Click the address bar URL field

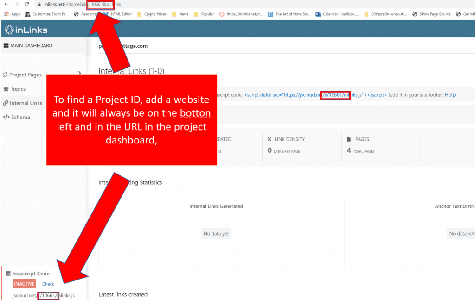click(255, 4)
